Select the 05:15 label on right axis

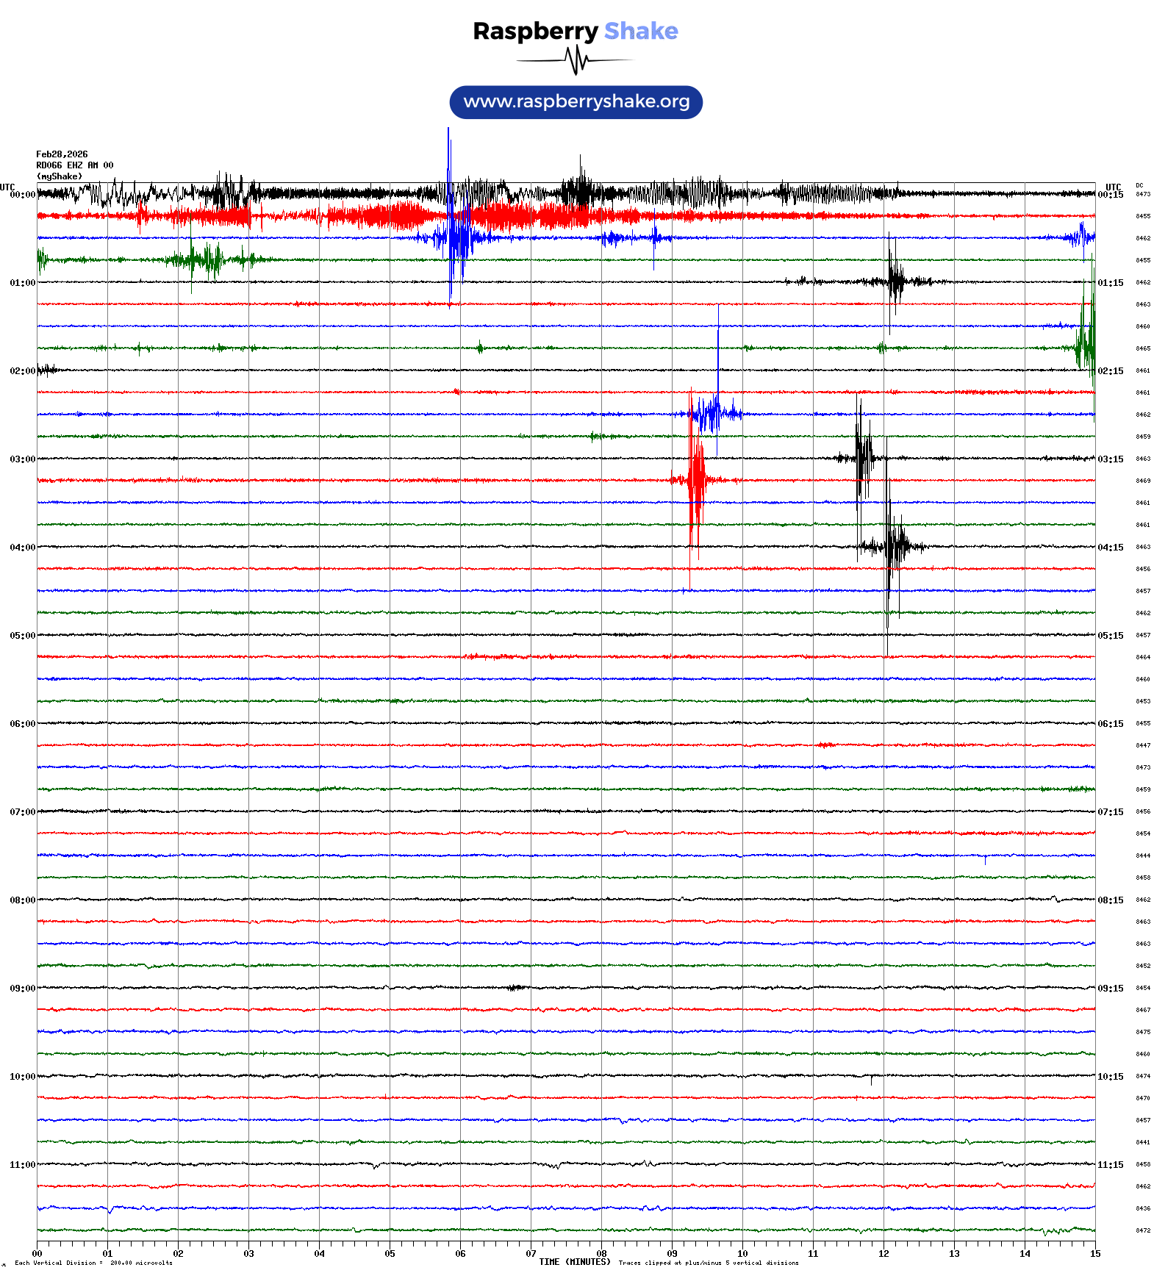[1110, 636]
